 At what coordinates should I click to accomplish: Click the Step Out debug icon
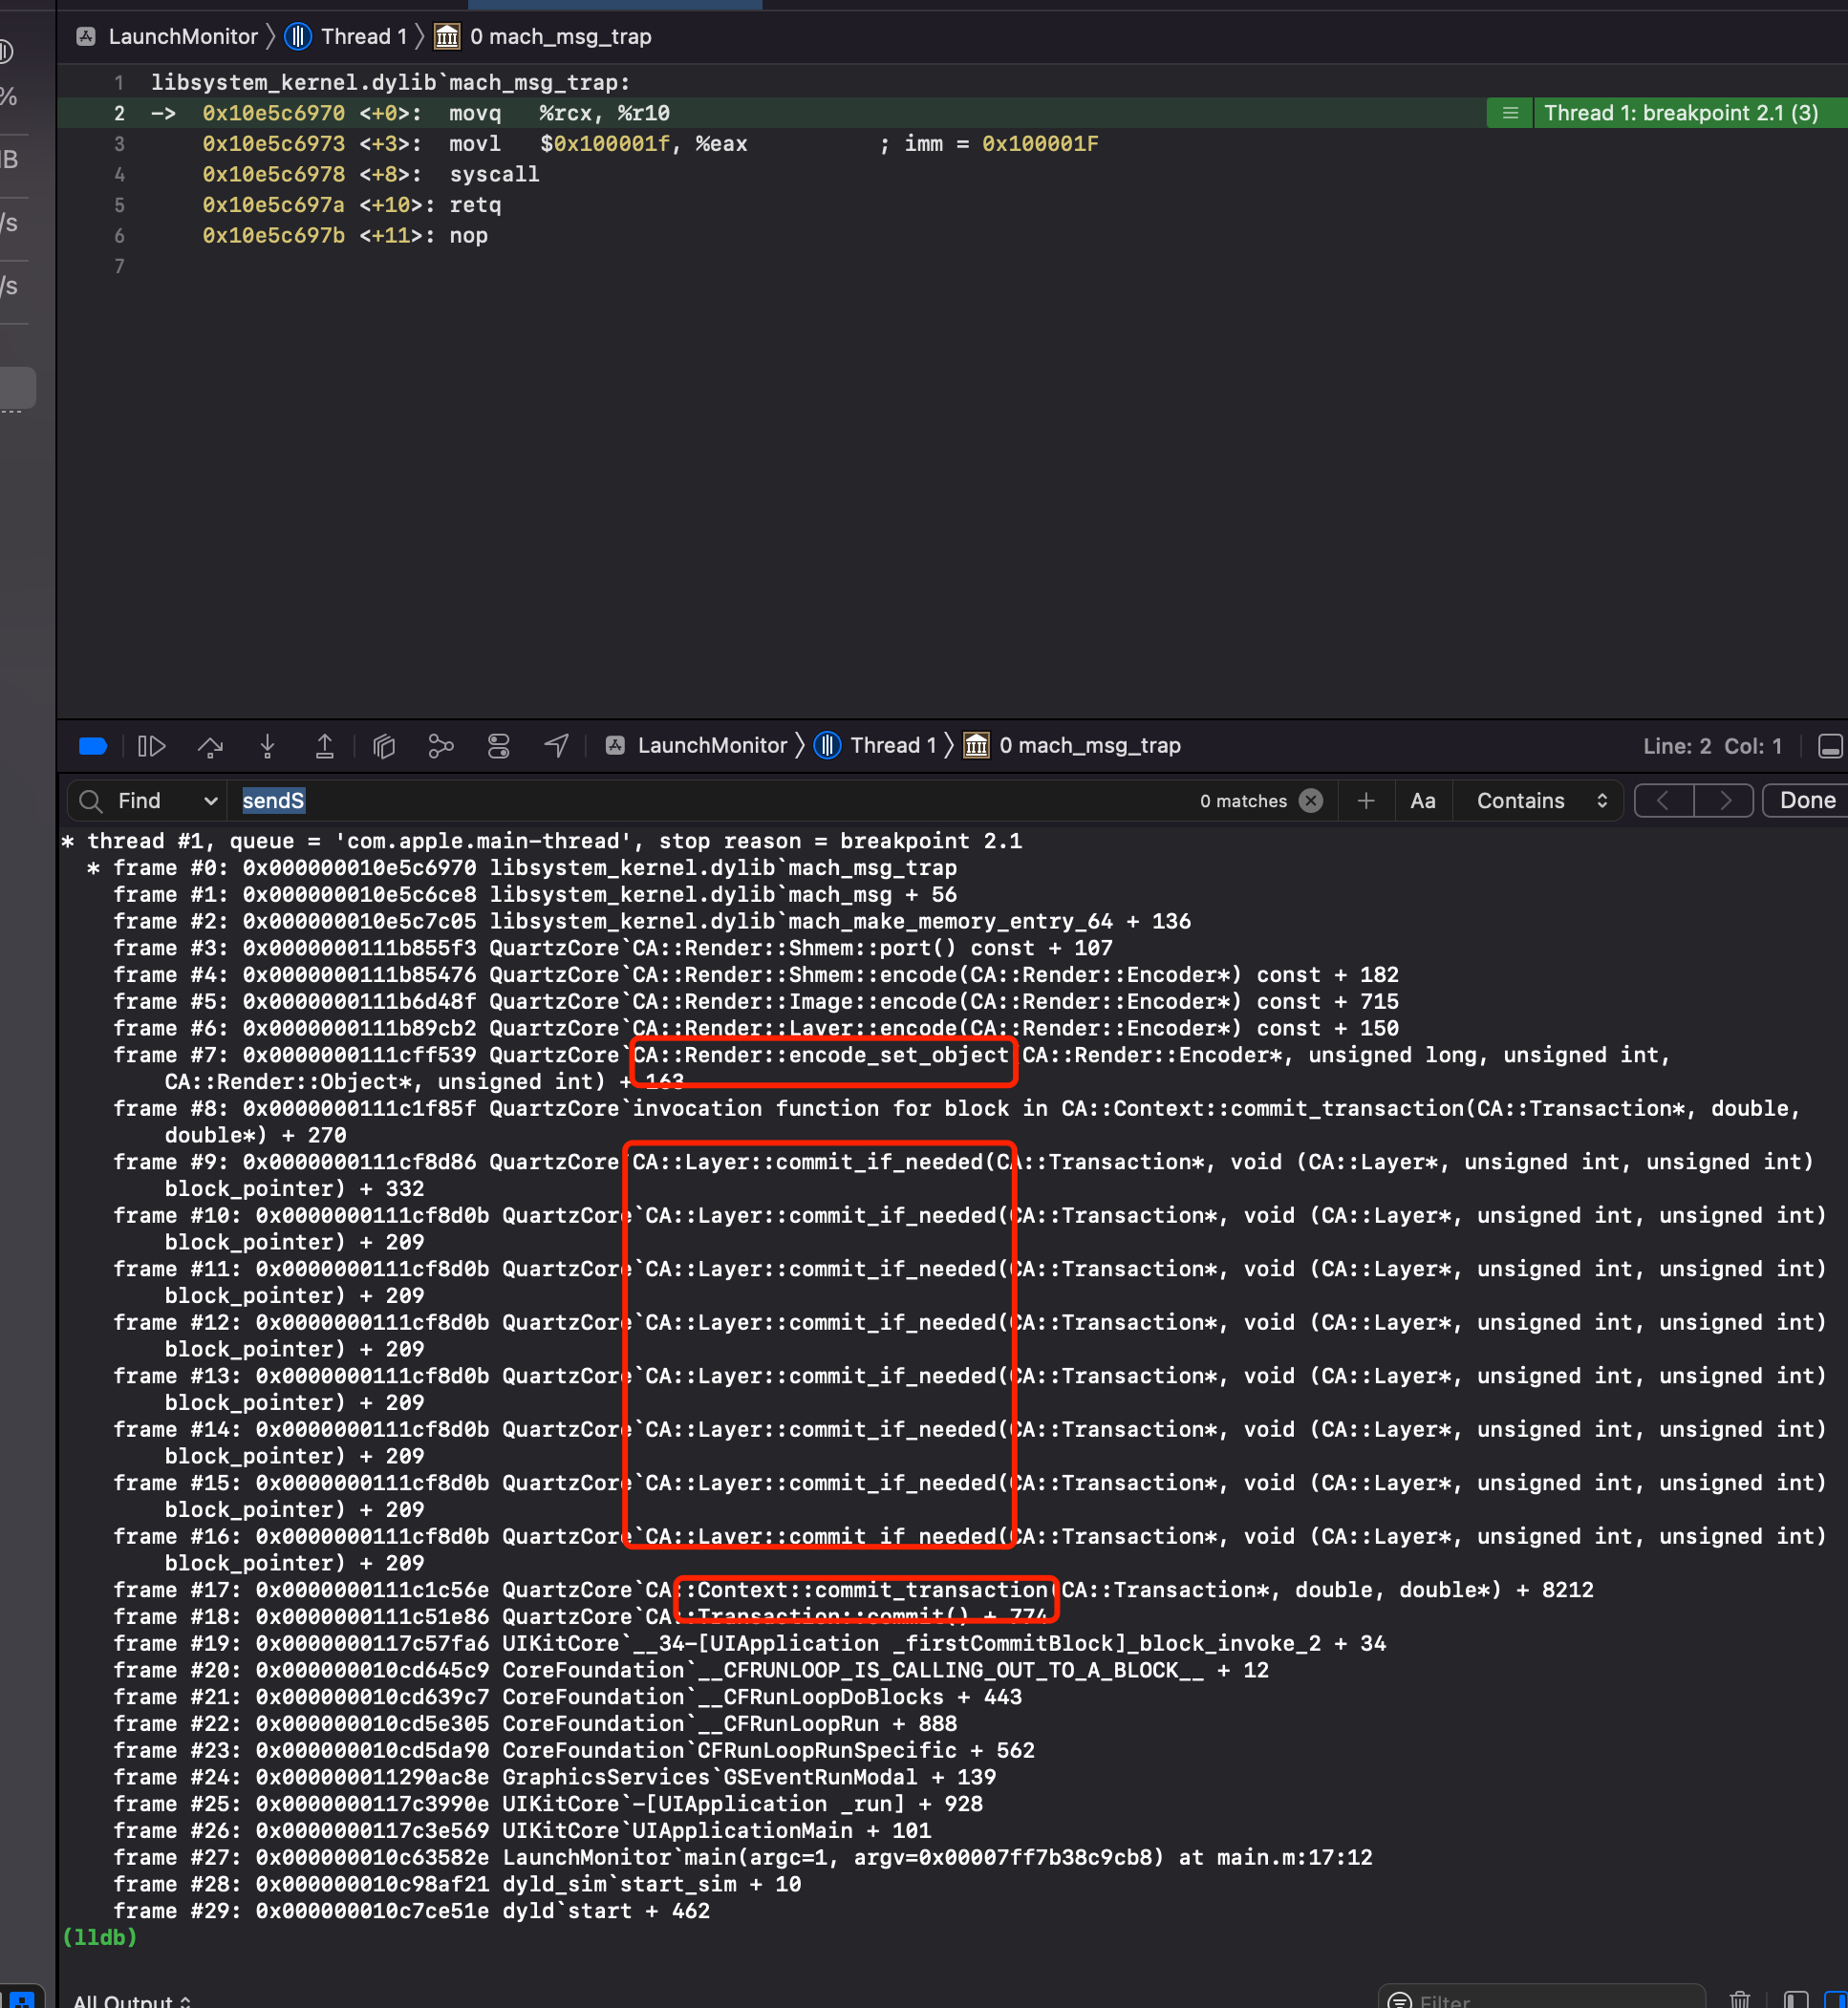coord(324,746)
